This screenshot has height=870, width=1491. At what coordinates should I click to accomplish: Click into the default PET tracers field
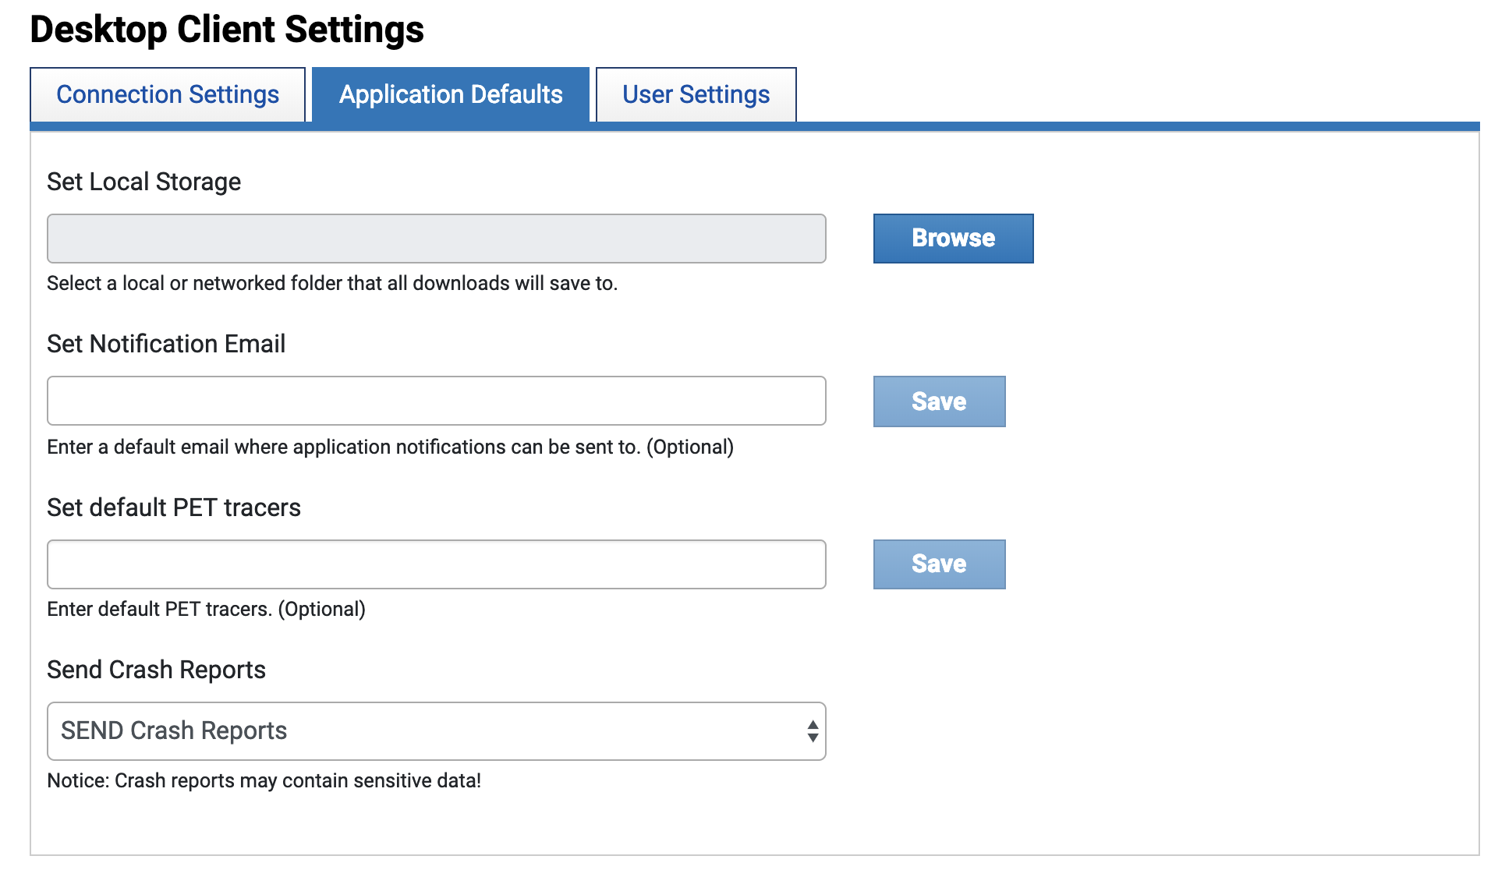pyautogui.click(x=436, y=564)
